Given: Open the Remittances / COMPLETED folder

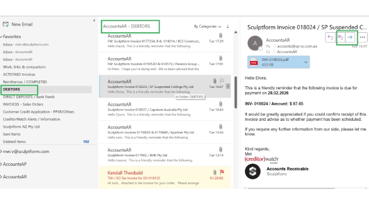Looking at the screenshot, I should point(25,82).
